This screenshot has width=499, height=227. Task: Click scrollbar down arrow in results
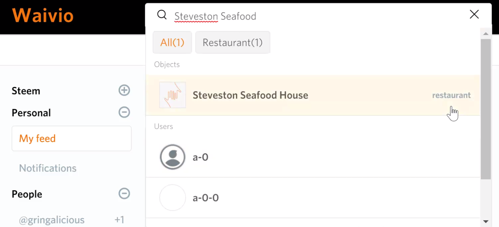486,221
